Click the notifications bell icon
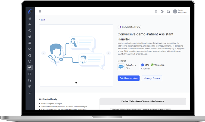This screenshot has width=205, height=122. pos(156,11)
